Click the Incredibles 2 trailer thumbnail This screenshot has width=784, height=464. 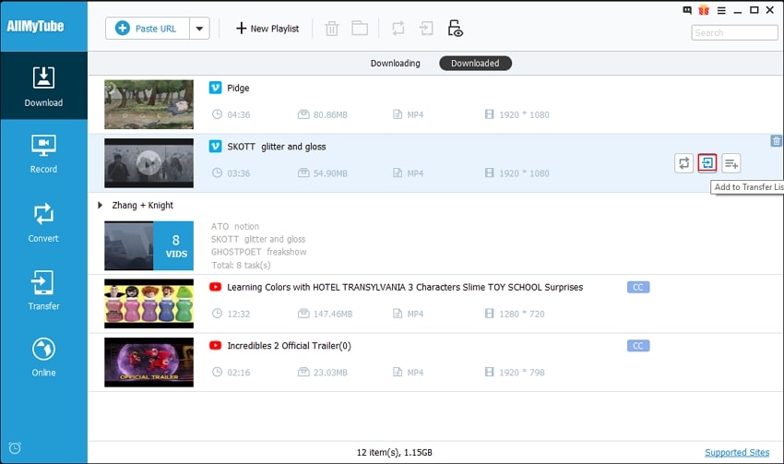149,362
